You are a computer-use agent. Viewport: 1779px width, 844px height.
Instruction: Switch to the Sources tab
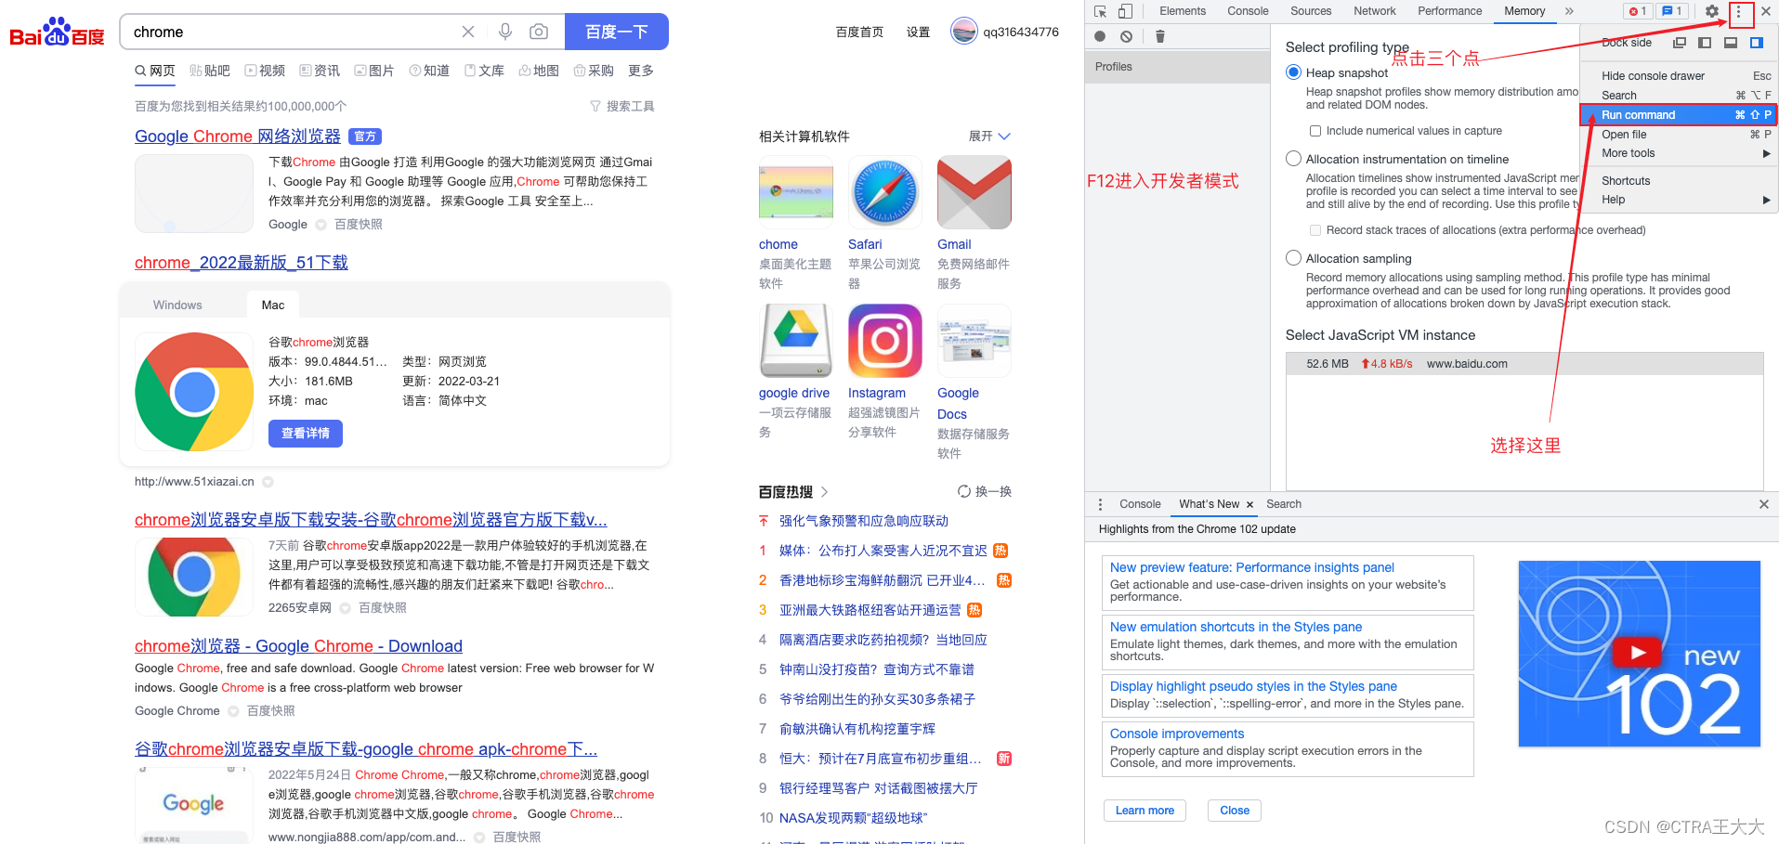pyautogui.click(x=1310, y=11)
